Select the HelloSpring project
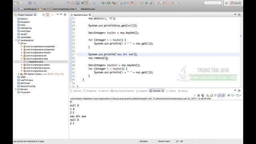Viewport: 256px width, 144px height. (x=26, y=28)
